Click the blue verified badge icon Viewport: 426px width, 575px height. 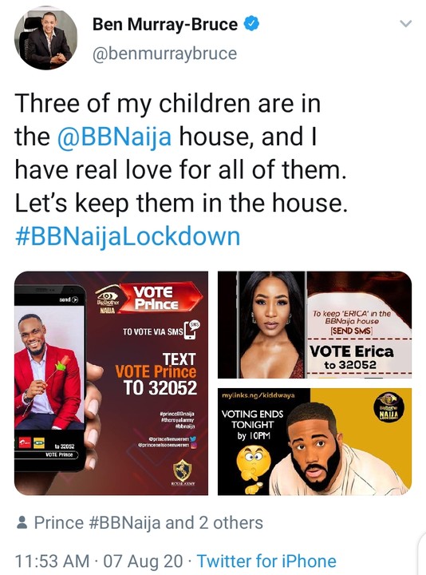[x=251, y=24]
